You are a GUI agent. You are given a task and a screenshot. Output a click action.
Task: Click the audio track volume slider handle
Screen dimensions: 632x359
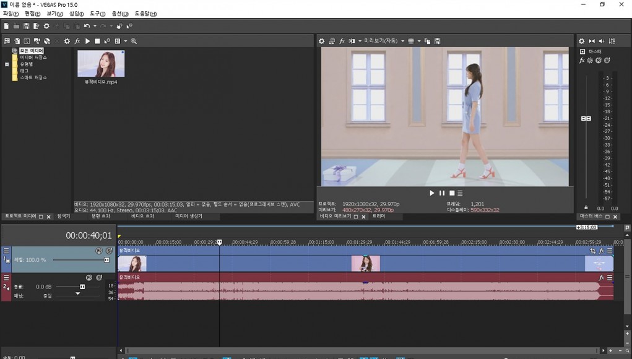[82, 287]
